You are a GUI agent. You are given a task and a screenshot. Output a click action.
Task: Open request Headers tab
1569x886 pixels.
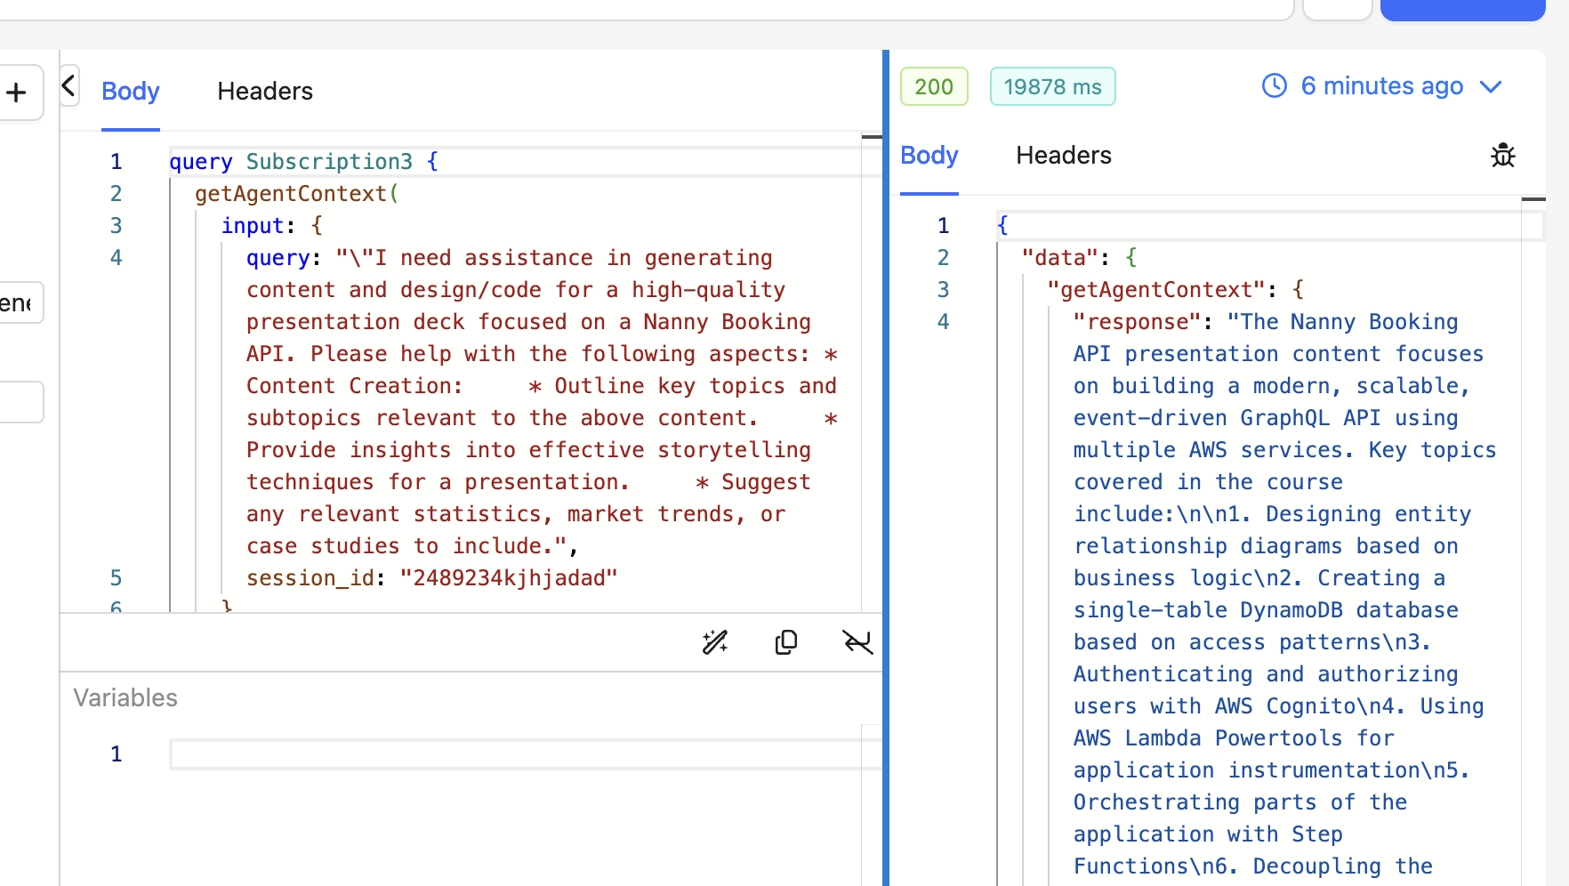[265, 91]
